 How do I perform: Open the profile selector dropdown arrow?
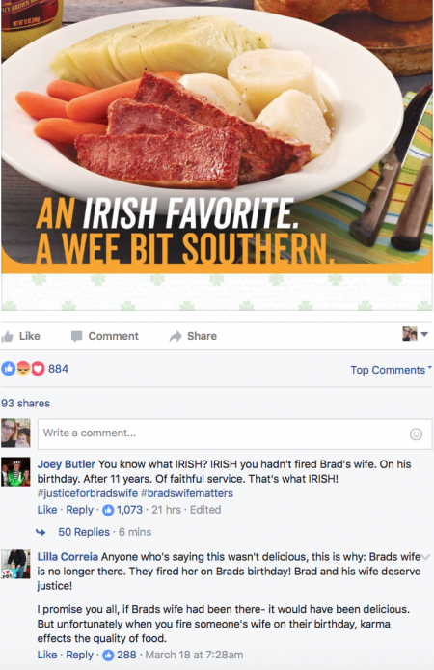pyautogui.click(x=424, y=334)
